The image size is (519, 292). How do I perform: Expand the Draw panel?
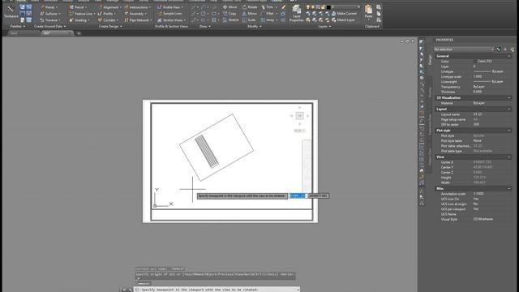click(205, 26)
